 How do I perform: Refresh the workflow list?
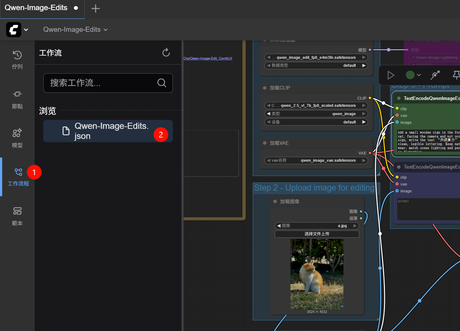pos(166,53)
